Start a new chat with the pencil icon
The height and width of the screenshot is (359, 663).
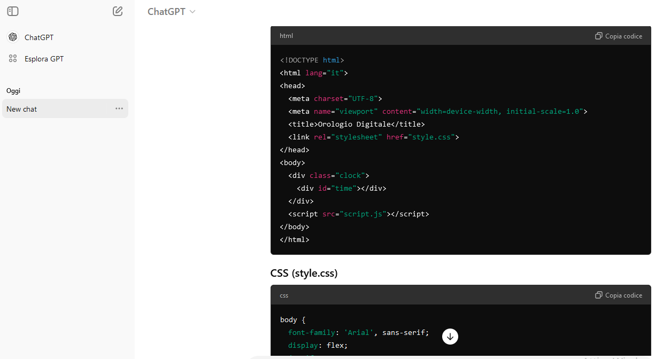(x=118, y=11)
